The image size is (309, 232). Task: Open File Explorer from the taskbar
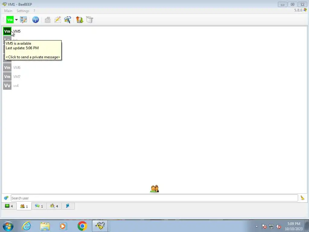[45, 226]
